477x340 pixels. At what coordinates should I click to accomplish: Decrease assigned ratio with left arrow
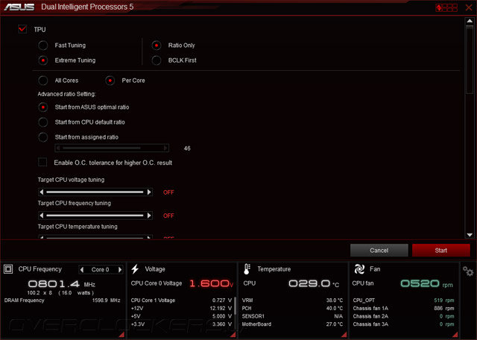click(x=58, y=148)
